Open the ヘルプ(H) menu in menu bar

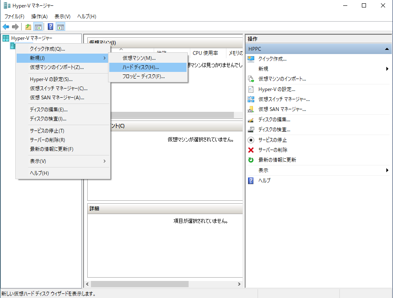pyautogui.click(x=87, y=17)
